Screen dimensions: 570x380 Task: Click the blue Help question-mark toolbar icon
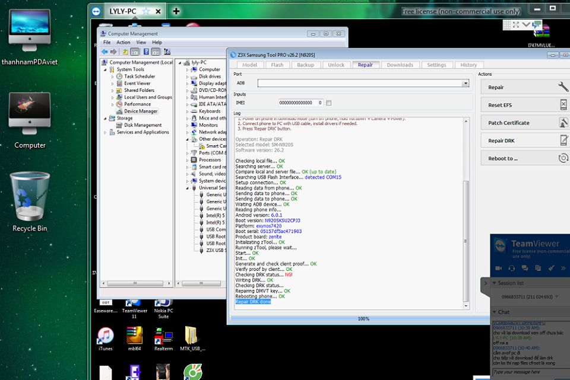tap(146, 52)
